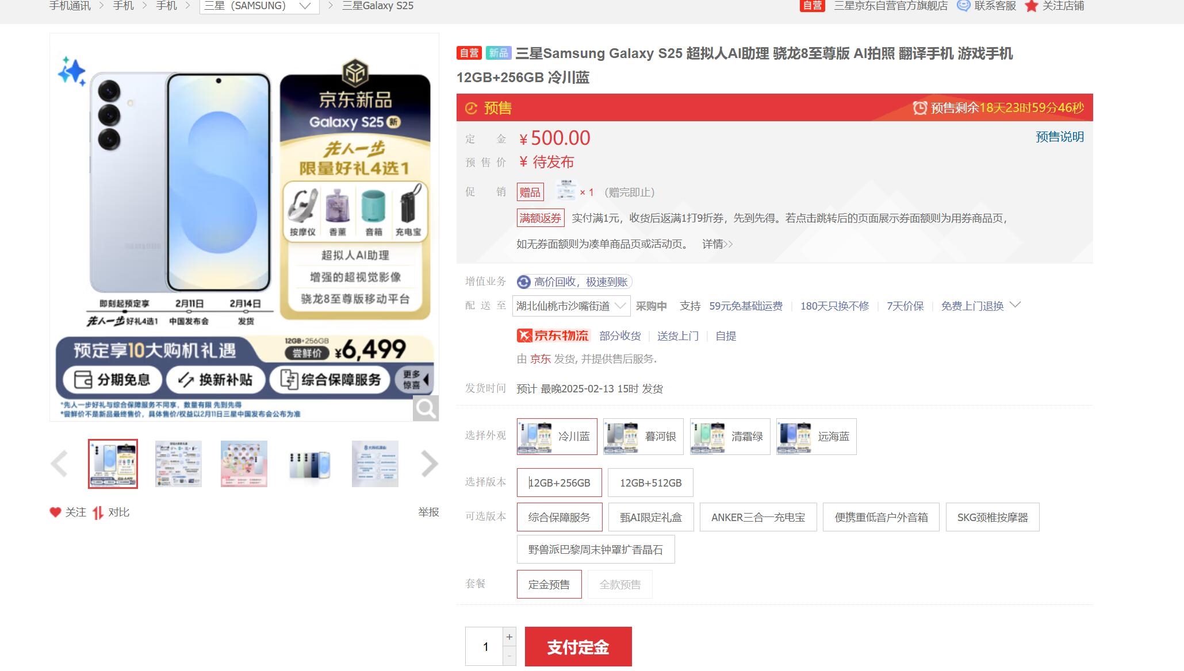Go to previous thumbnails with left arrow
Image resolution: width=1184 pixels, height=671 pixels.
click(59, 464)
